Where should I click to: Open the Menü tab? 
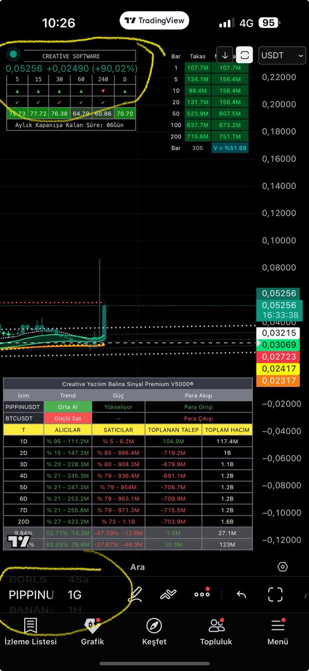click(x=278, y=632)
